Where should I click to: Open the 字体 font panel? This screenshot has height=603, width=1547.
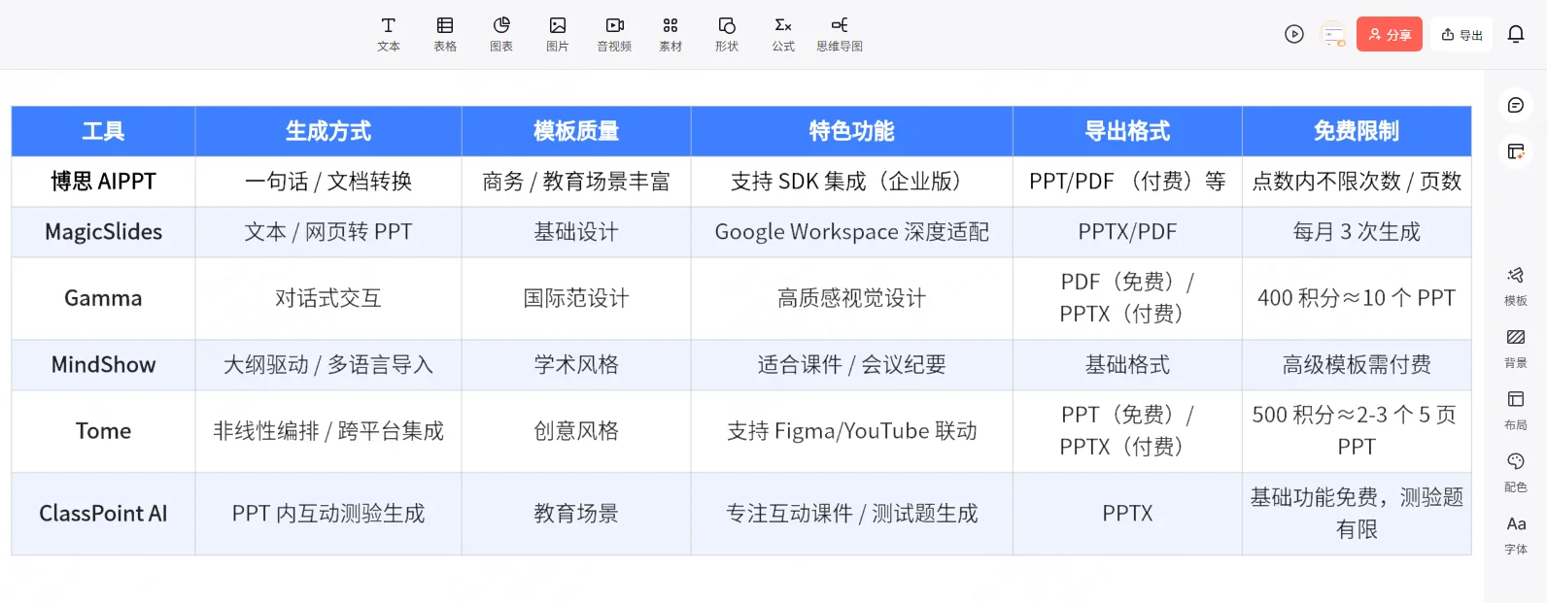pyautogui.click(x=1516, y=535)
